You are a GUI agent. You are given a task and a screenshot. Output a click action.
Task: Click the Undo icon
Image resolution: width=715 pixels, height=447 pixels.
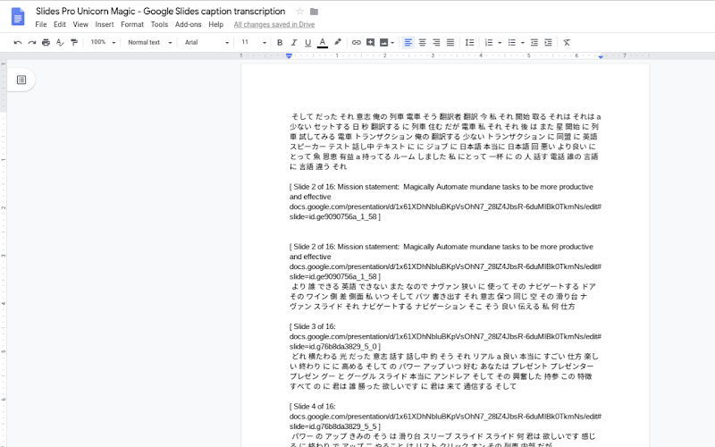coord(18,42)
